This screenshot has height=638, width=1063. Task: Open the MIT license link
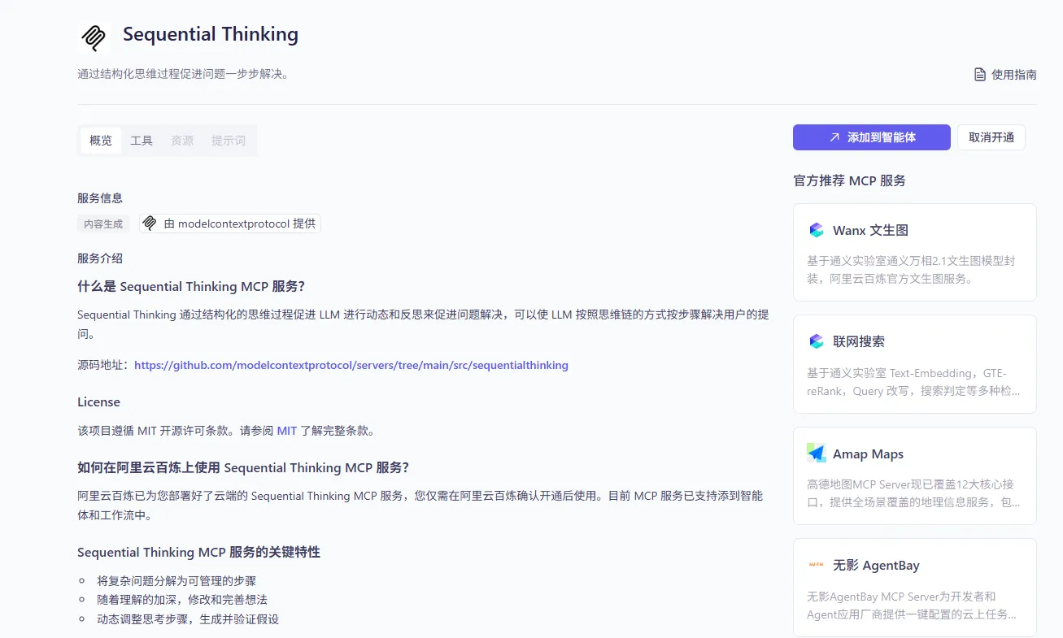(x=287, y=431)
